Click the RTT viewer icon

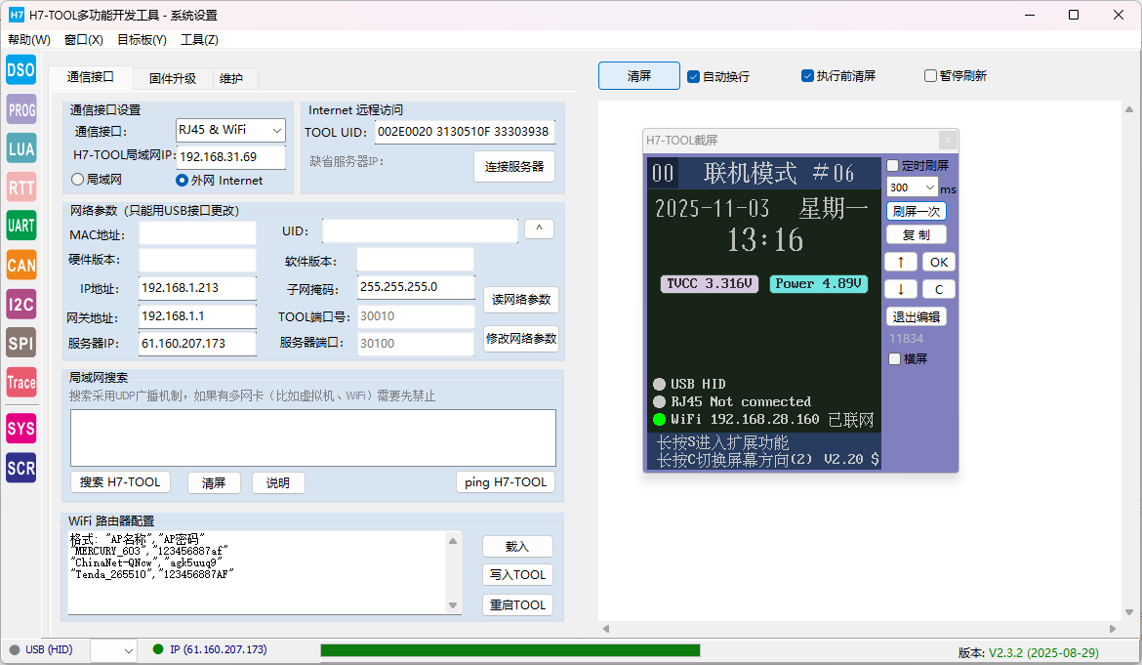[x=20, y=187]
